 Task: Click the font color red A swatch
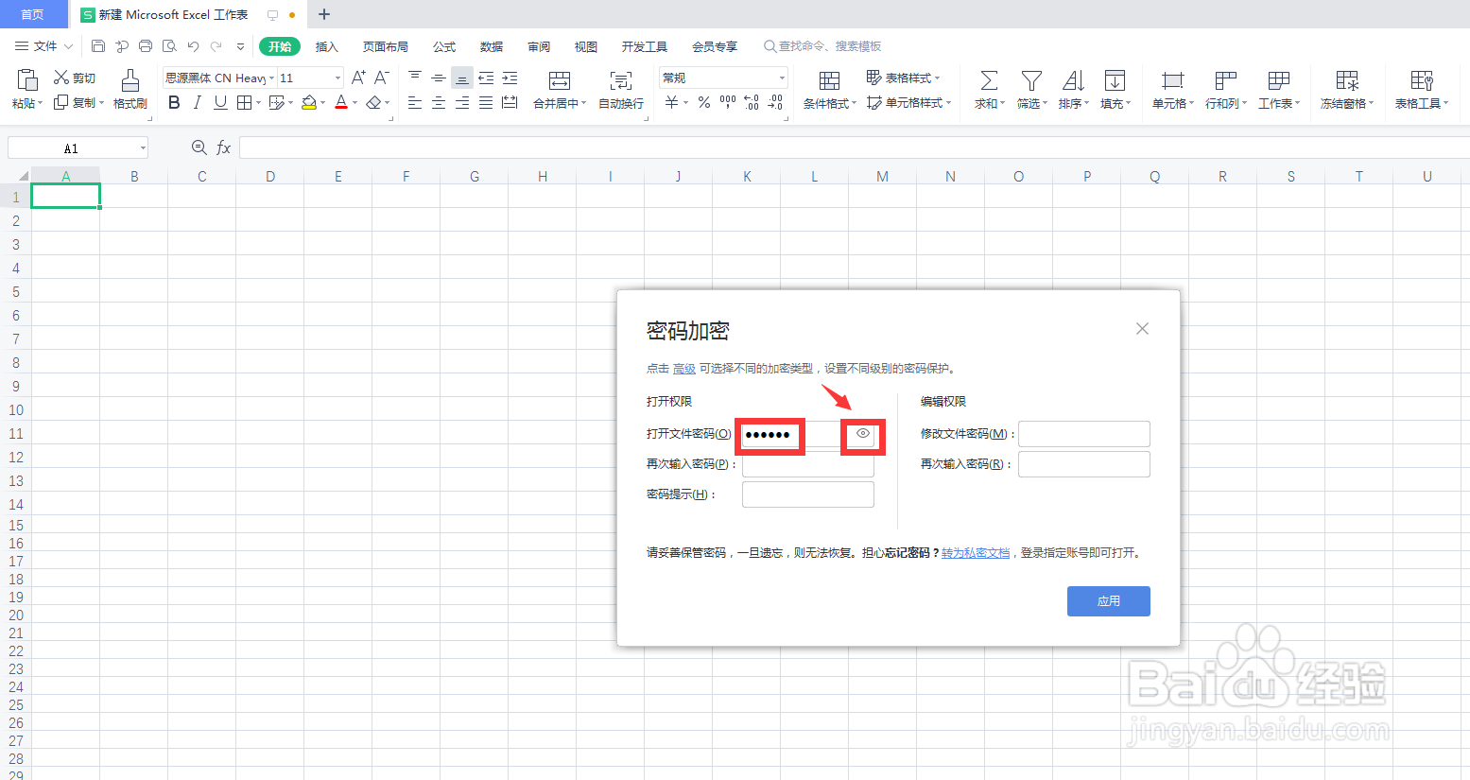(x=341, y=102)
